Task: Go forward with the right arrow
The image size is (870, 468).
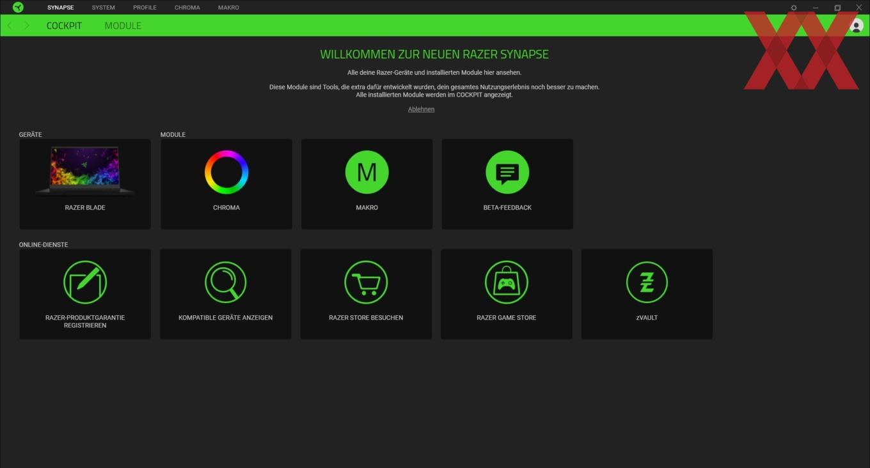Action: (26, 26)
